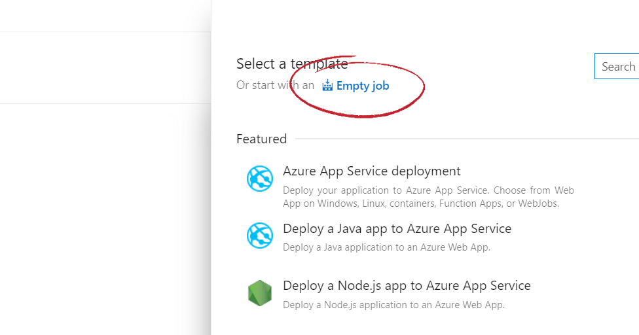Choose the green Node.js hexagon icon
639x335 pixels.
pos(259,292)
